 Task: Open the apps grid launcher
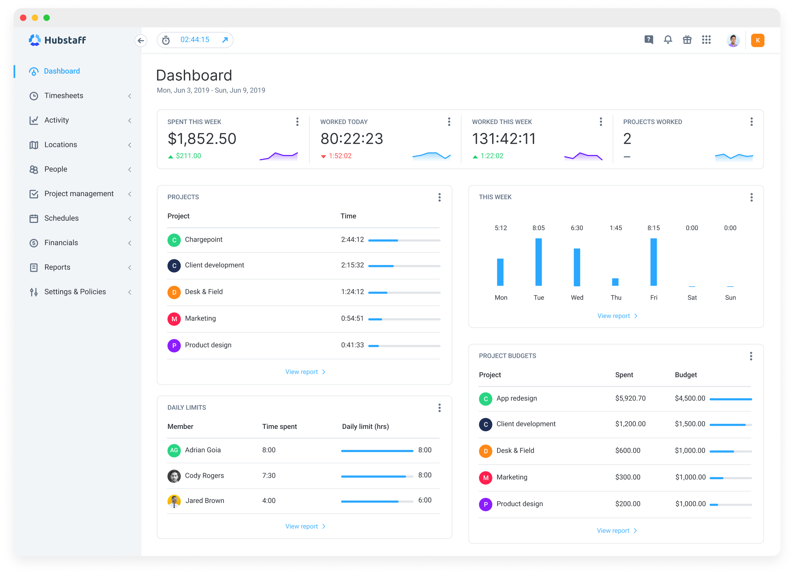[x=706, y=40]
